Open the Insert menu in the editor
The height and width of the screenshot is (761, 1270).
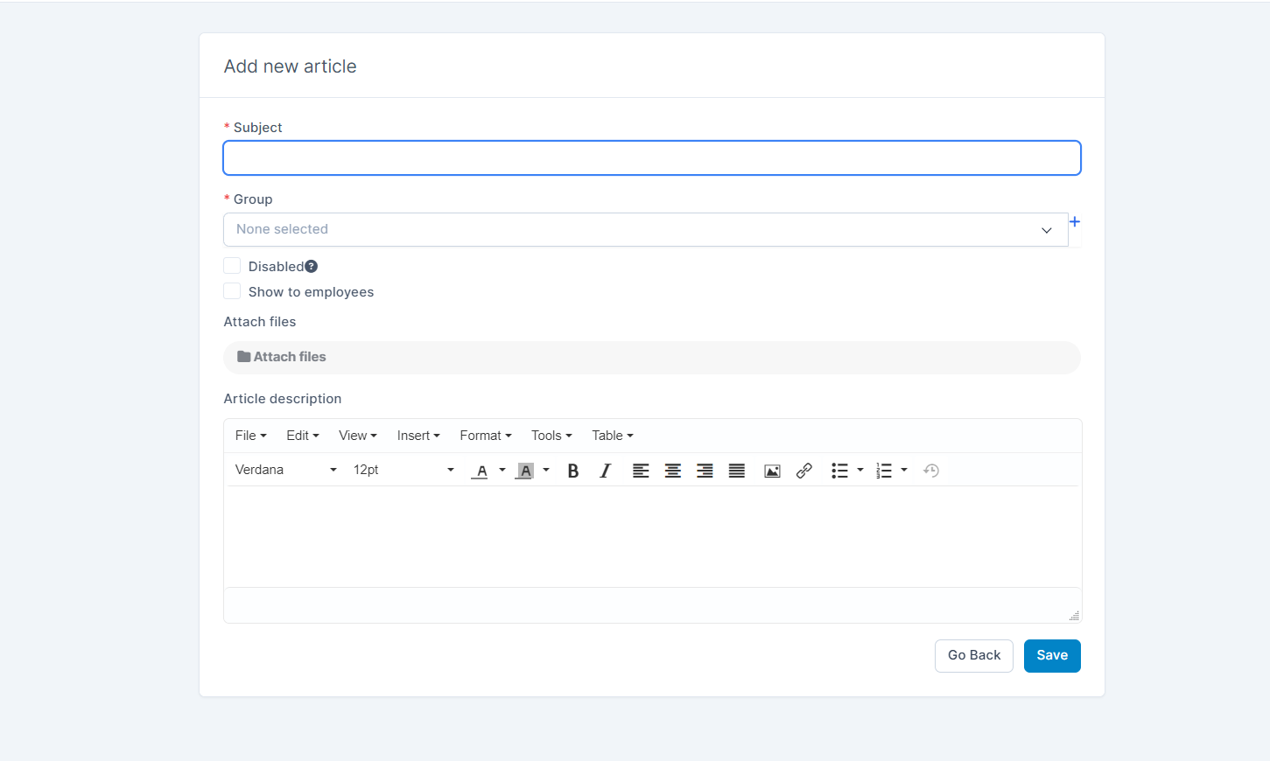418,436
